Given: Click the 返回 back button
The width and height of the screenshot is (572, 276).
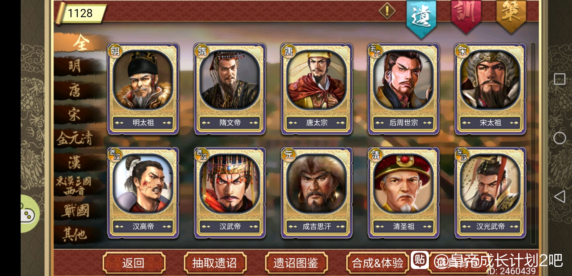Looking at the screenshot, I should pyautogui.click(x=134, y=263).
